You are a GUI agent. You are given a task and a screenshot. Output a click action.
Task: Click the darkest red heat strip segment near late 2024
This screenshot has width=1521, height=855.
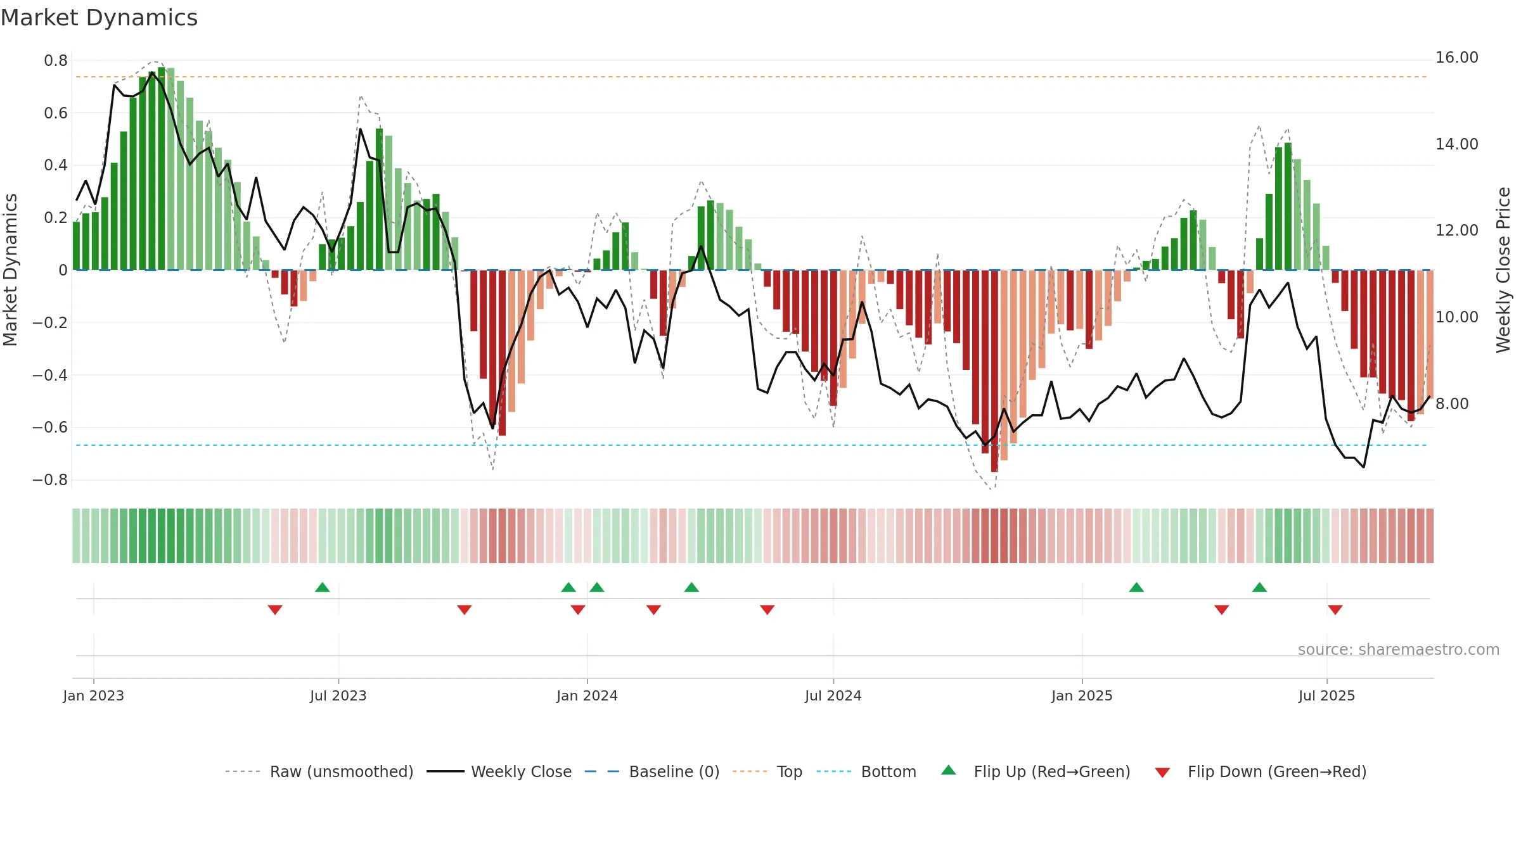pos(994,536)
